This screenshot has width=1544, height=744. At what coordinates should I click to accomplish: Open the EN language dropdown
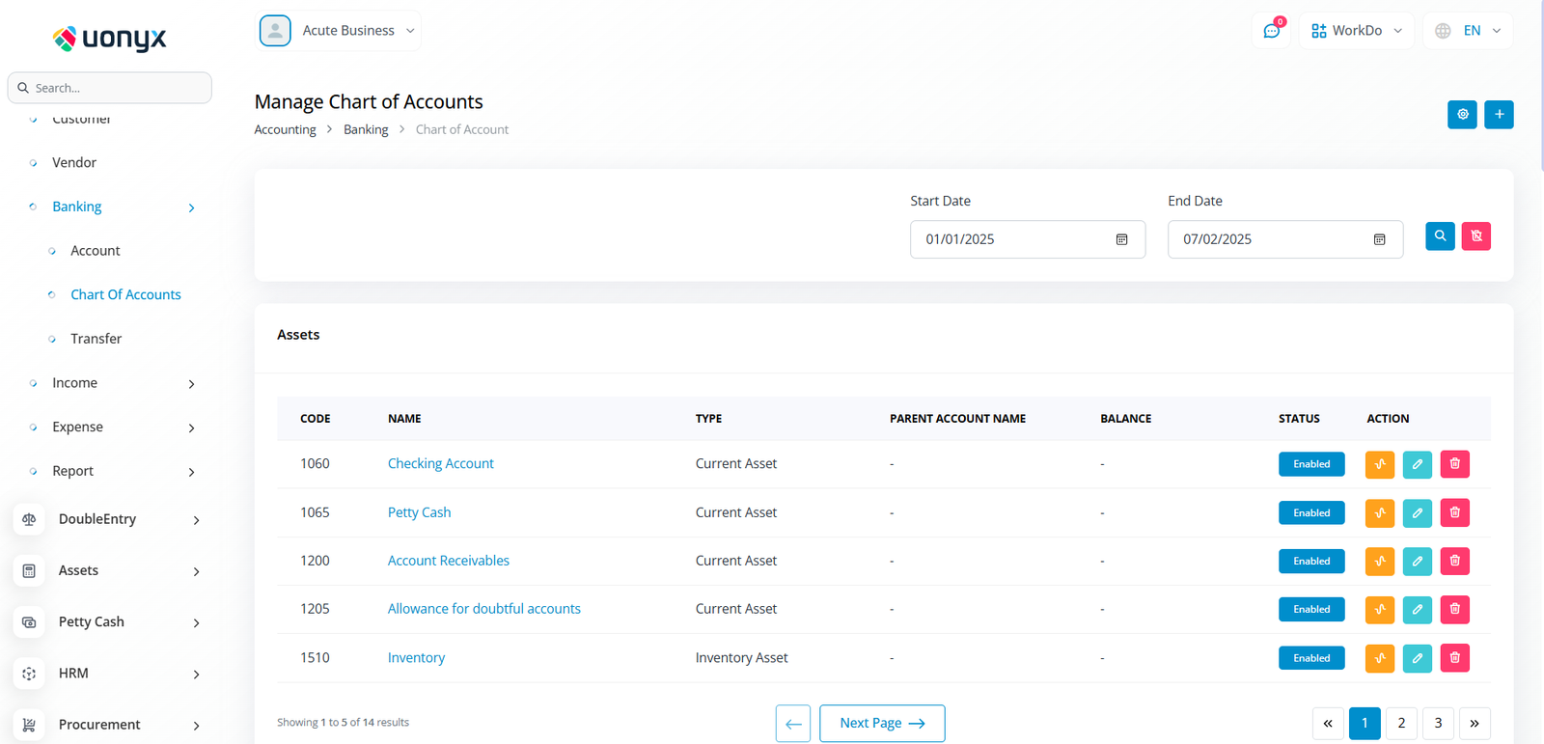coord(1468,31)
